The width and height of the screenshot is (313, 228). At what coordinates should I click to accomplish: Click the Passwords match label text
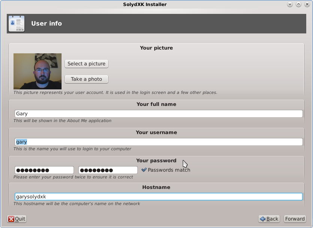pyautogui.click(x=169, y=170)
